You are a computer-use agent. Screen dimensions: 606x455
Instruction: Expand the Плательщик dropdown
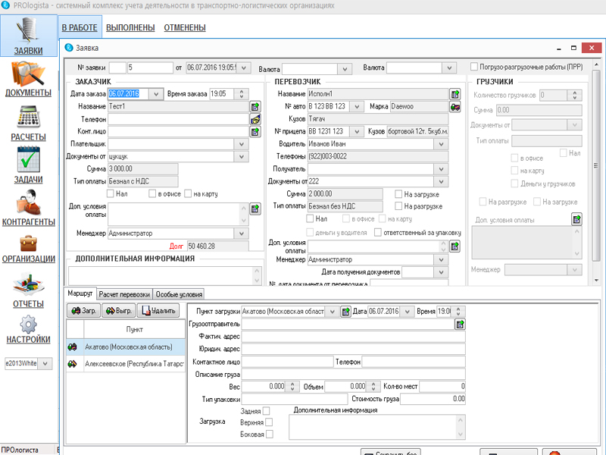point(242,143)
